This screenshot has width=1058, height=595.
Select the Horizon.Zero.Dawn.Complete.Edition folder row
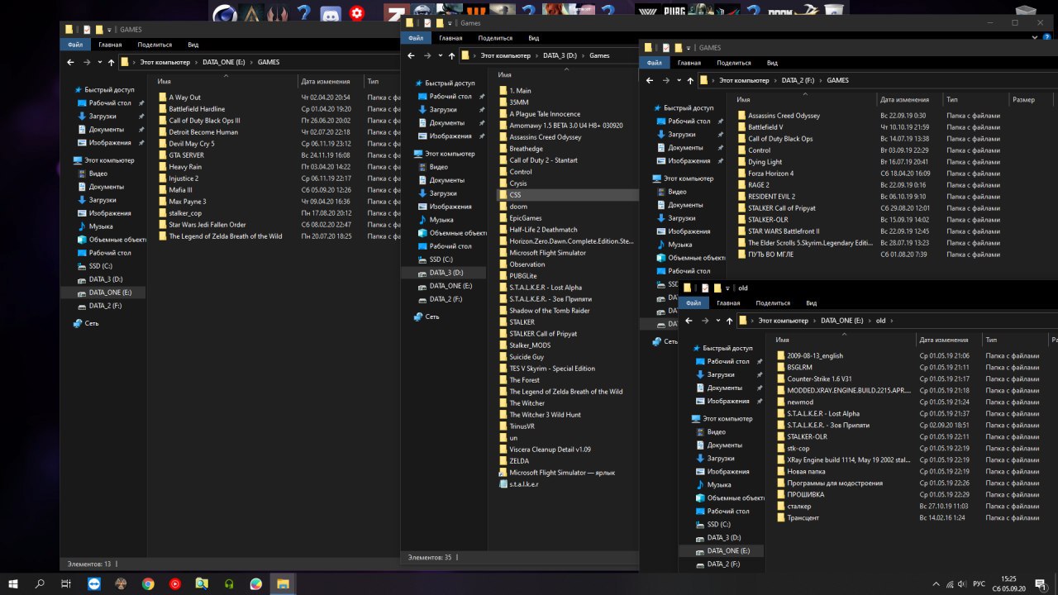tap(567, 241)
